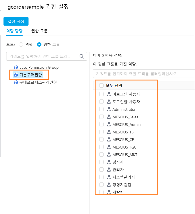Viewport: 195px width, 214px height.
Task: Click the search magnifier icon in permission group filter
Action: (81, 56)
